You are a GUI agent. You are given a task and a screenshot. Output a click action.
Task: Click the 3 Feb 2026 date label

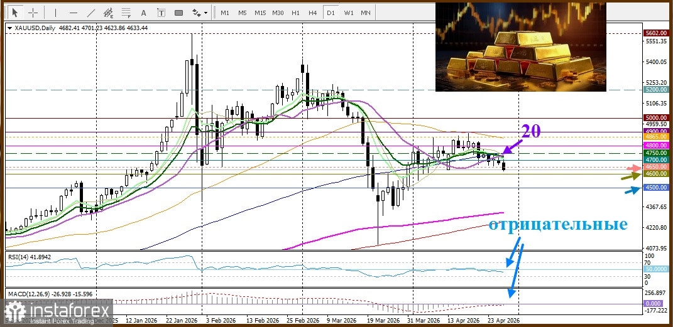(221, 321)
